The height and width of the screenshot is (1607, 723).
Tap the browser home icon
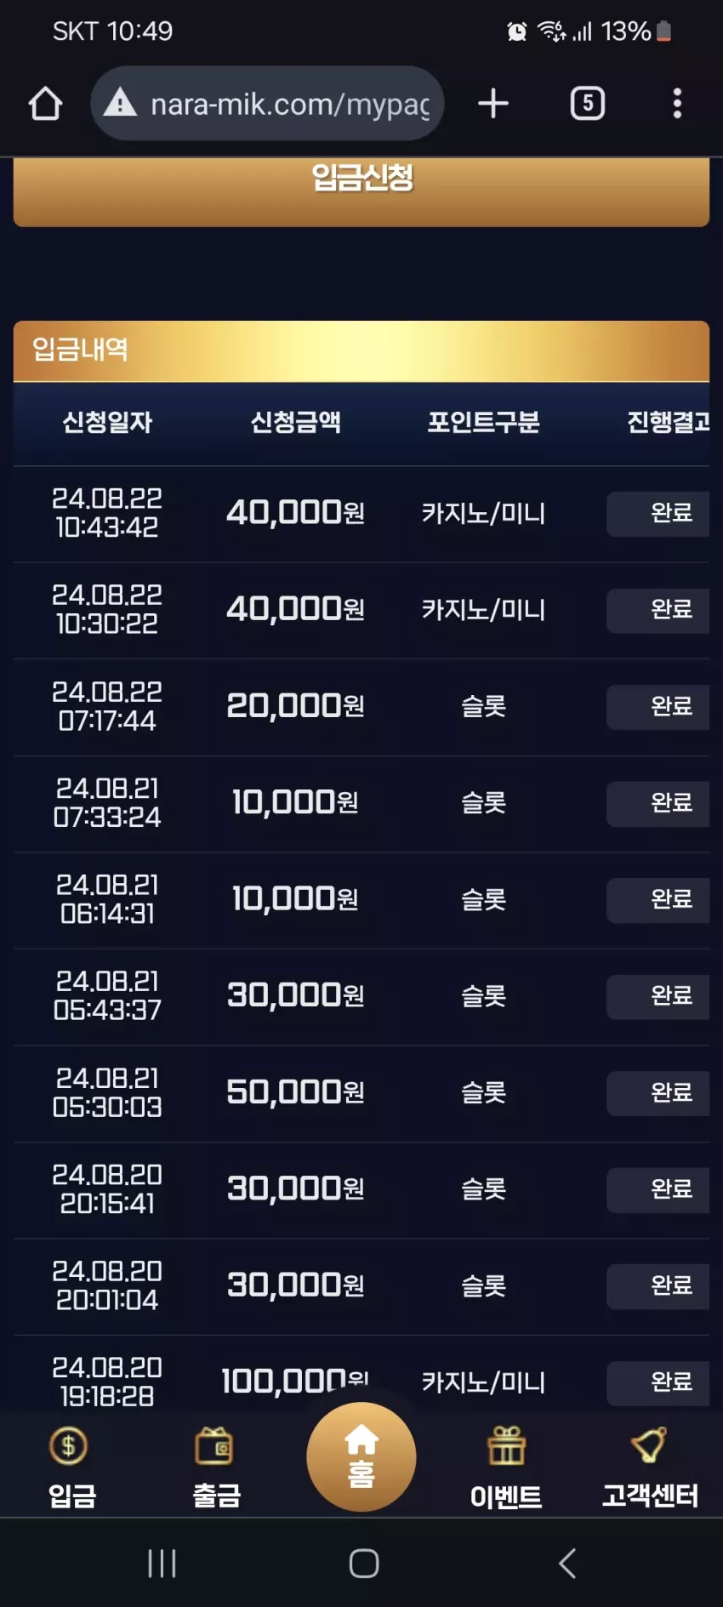45,104
